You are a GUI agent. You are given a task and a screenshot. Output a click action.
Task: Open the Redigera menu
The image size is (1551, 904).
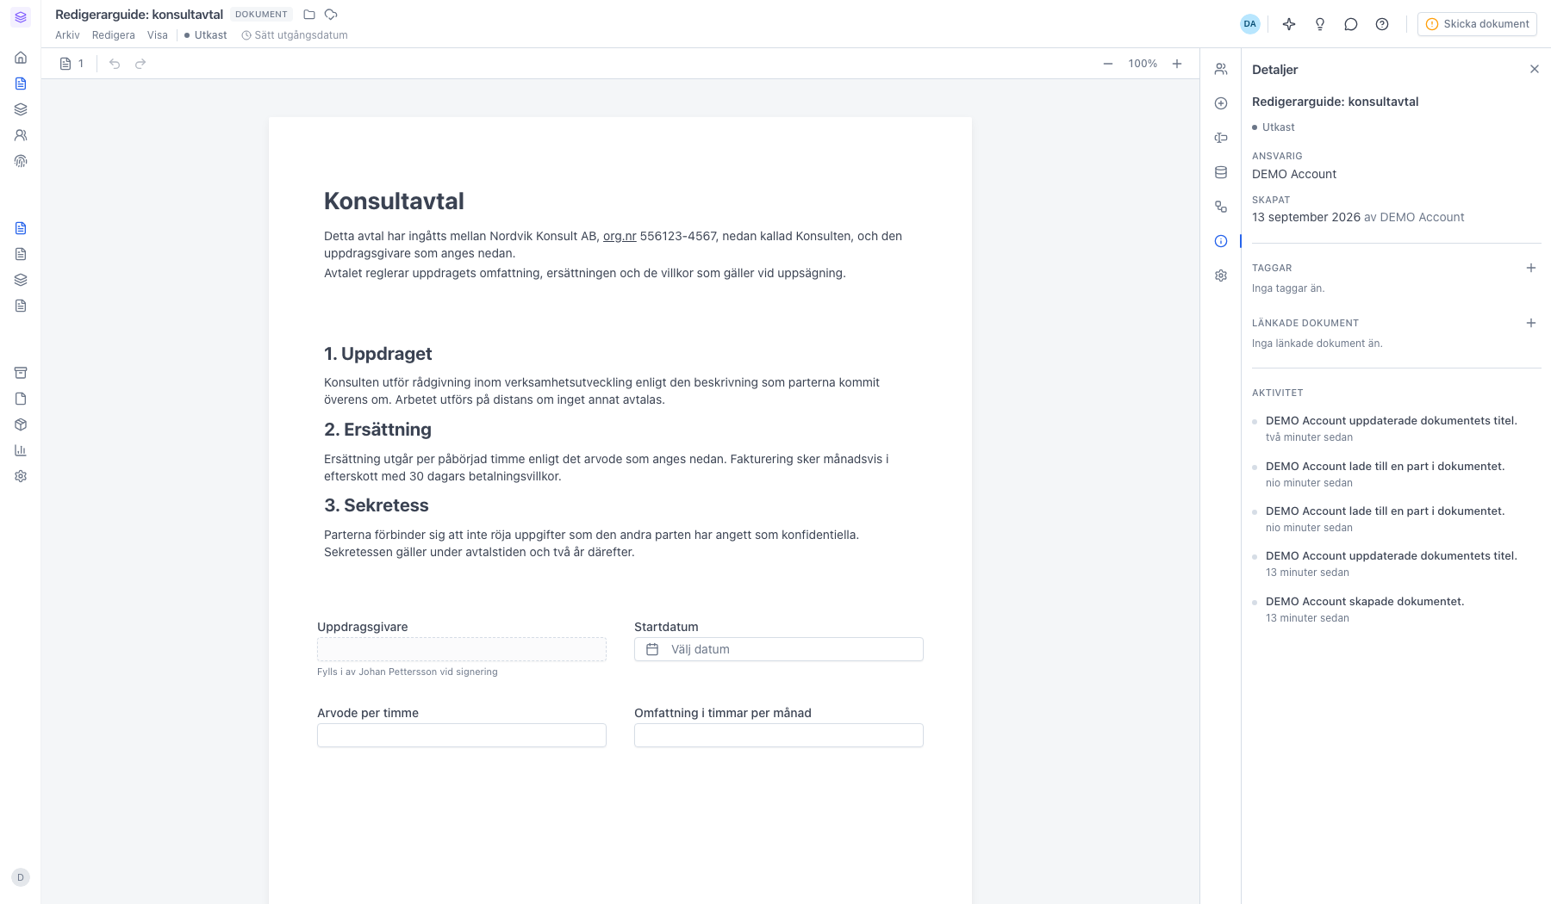(114, 35)
